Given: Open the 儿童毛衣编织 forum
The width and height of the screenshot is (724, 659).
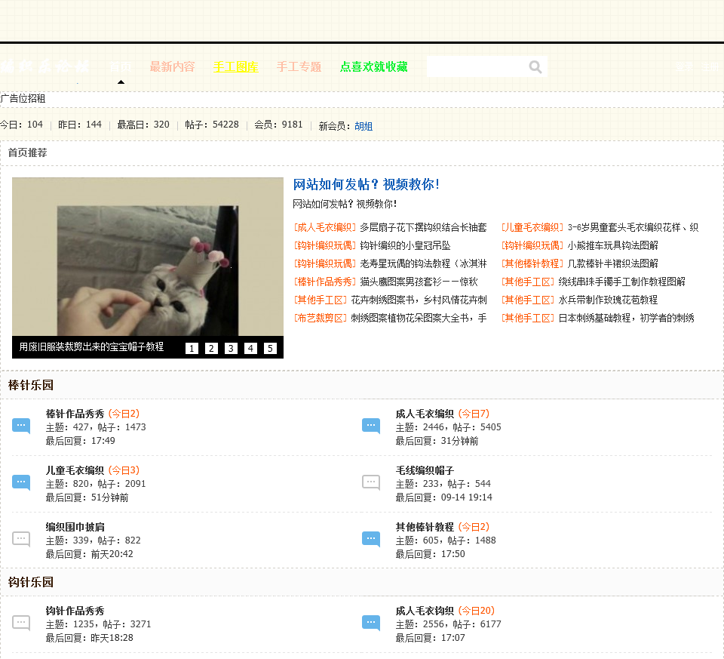Looking at the screenshot, I should (x=75, y=470).
